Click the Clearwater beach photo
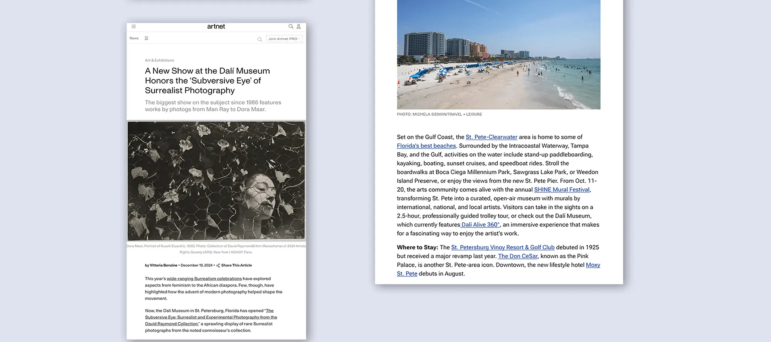The width and height of the screenshot is (771, 342). (x=498, y=55)
